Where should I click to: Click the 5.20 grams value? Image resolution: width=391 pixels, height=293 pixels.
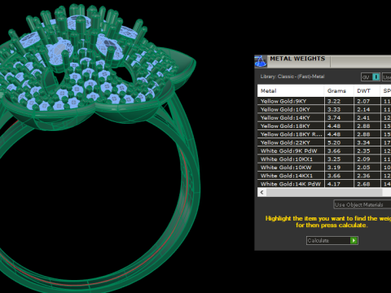point(334,142)
